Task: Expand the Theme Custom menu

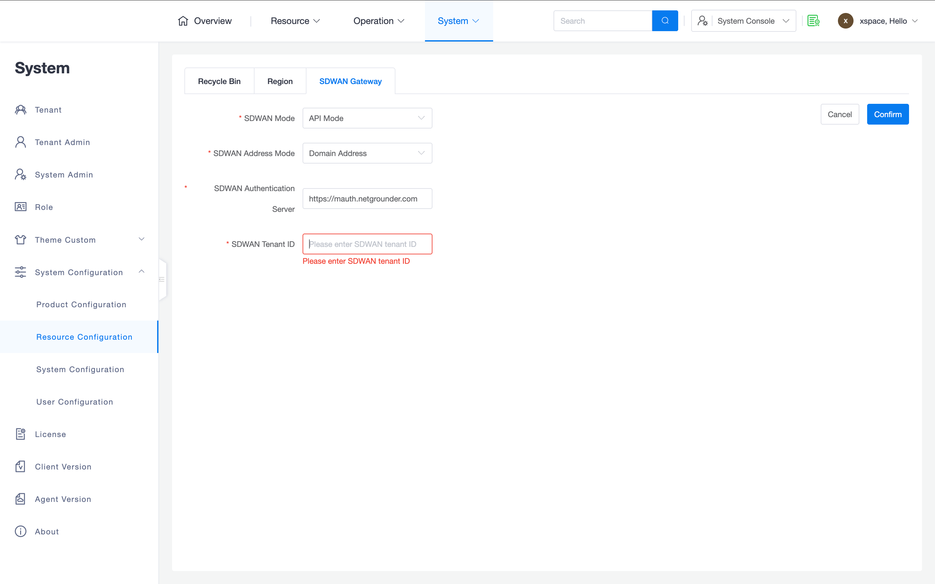Action: (x=142, y=239)
